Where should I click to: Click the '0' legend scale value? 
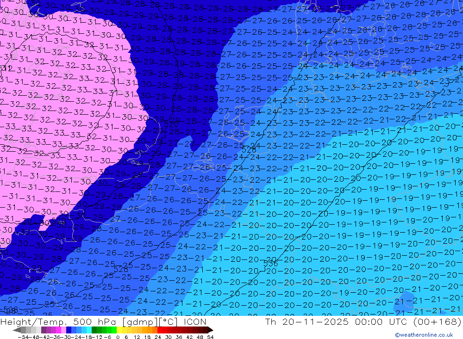click(118, 337)
